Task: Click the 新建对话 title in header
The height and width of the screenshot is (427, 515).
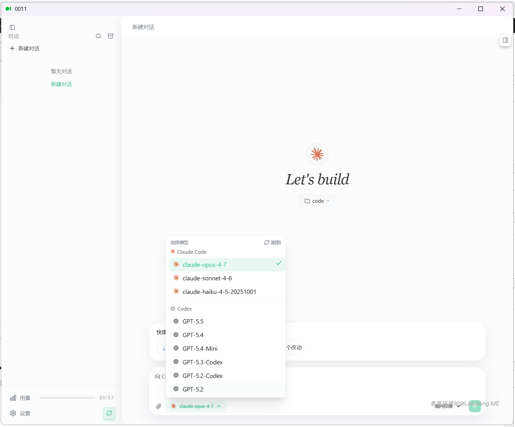Action: pos(143,27)
